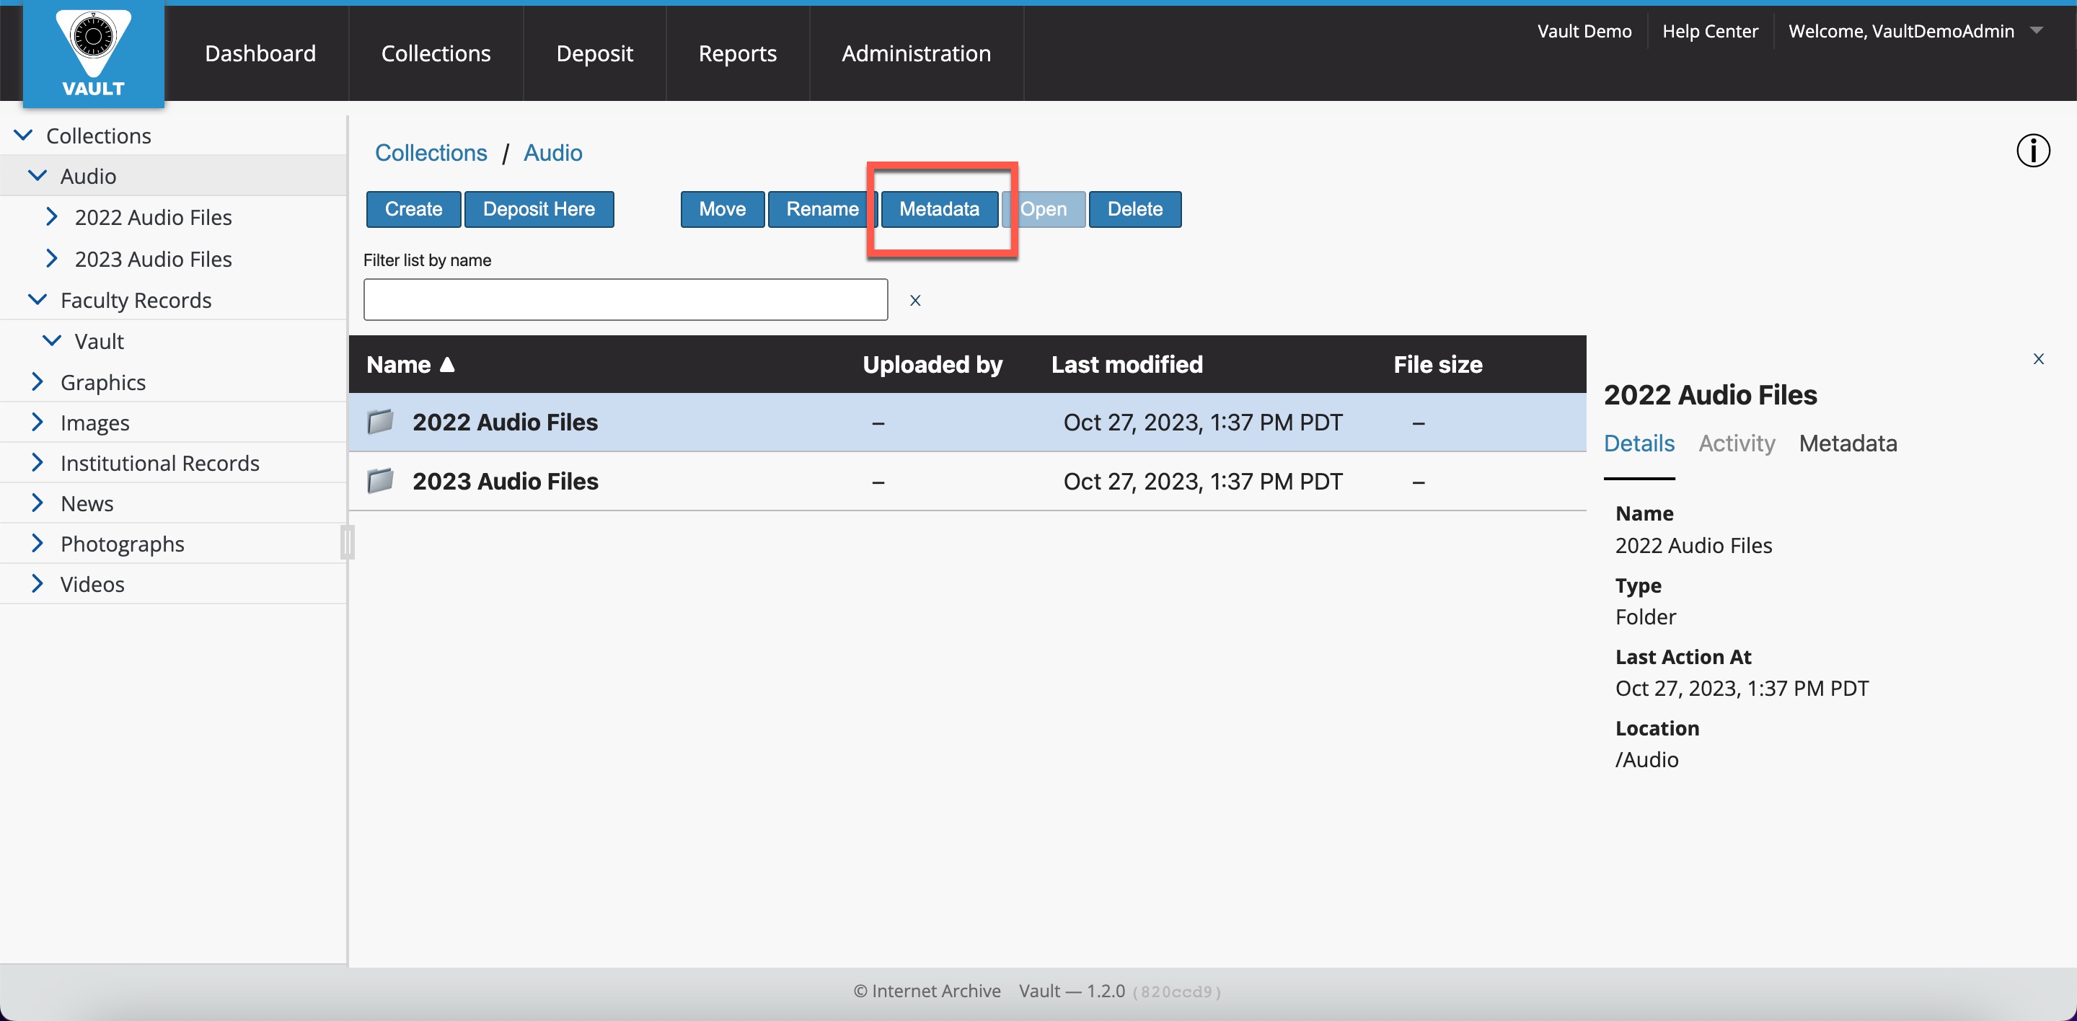Expand 2023 Audio Files in sidebar
The height and width of the screenshot is (1021, 2077).
point(52,259)
